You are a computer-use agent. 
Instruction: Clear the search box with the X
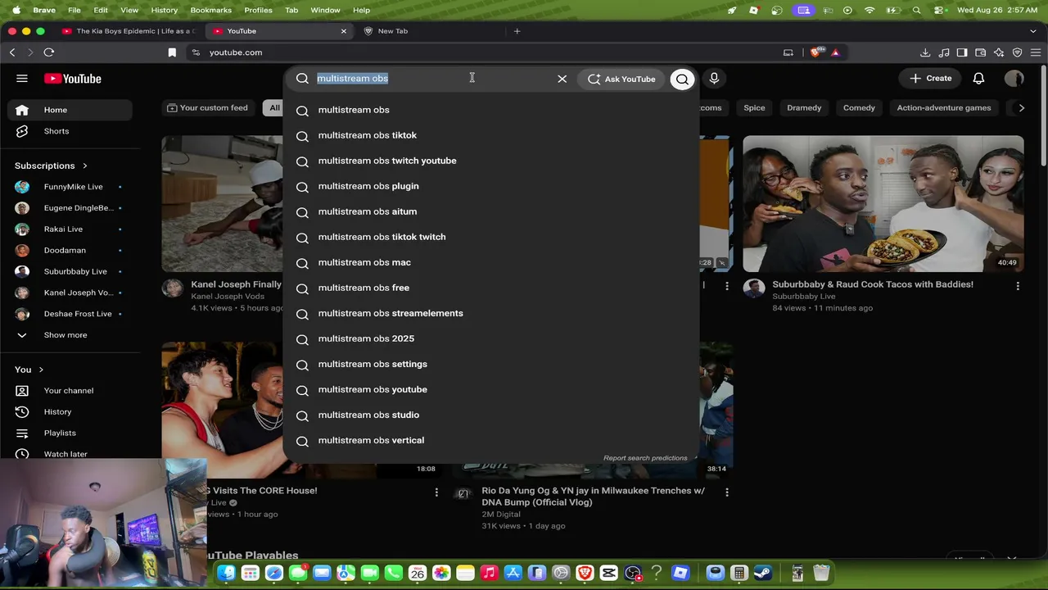(562, 79)
